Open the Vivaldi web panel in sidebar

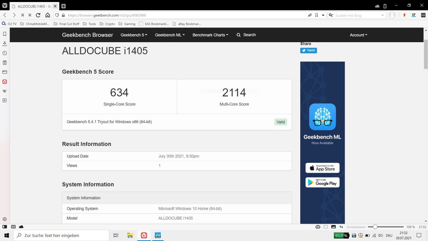tap(5, 81)
